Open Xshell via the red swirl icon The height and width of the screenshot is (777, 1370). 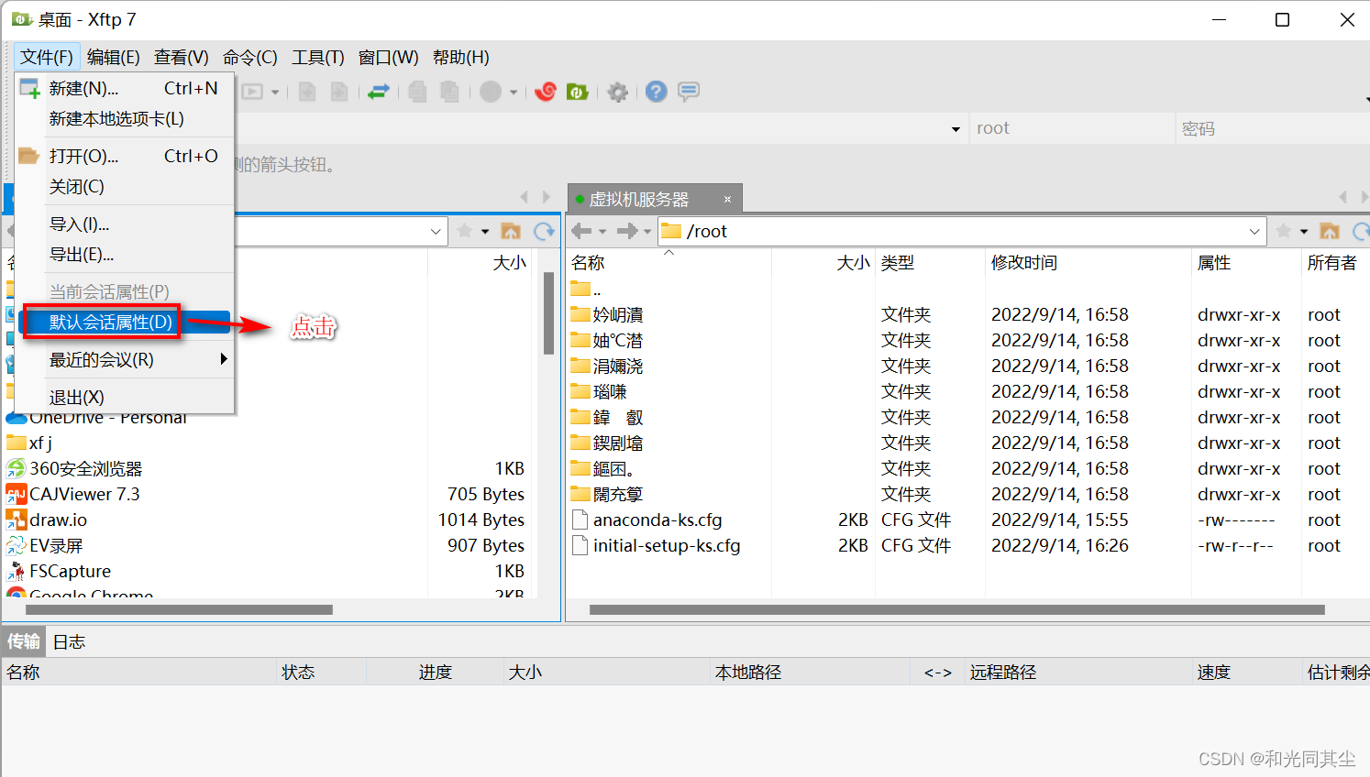pos(546,92)
